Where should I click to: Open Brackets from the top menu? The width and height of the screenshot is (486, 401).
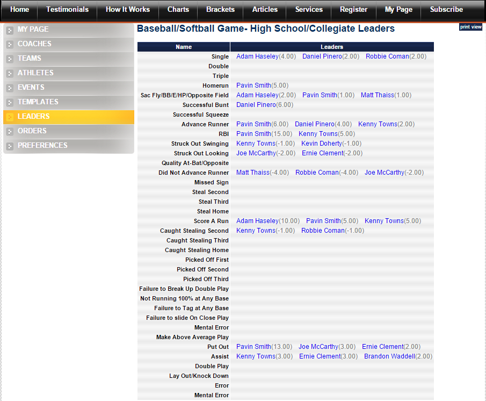[220, 10]
